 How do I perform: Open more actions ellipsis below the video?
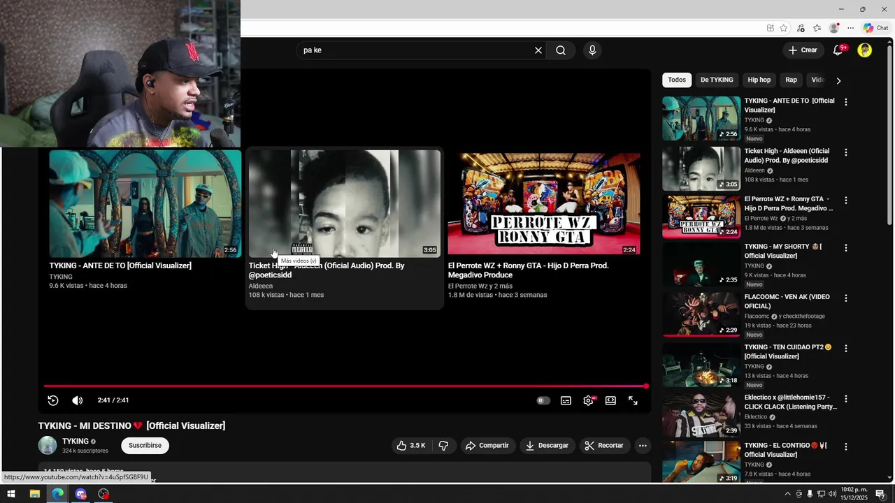(x=643, y=445)
